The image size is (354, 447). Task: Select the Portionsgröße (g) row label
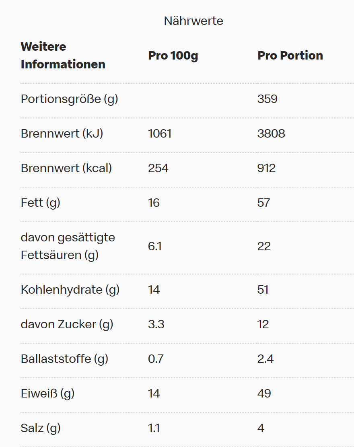click(69, 99)
